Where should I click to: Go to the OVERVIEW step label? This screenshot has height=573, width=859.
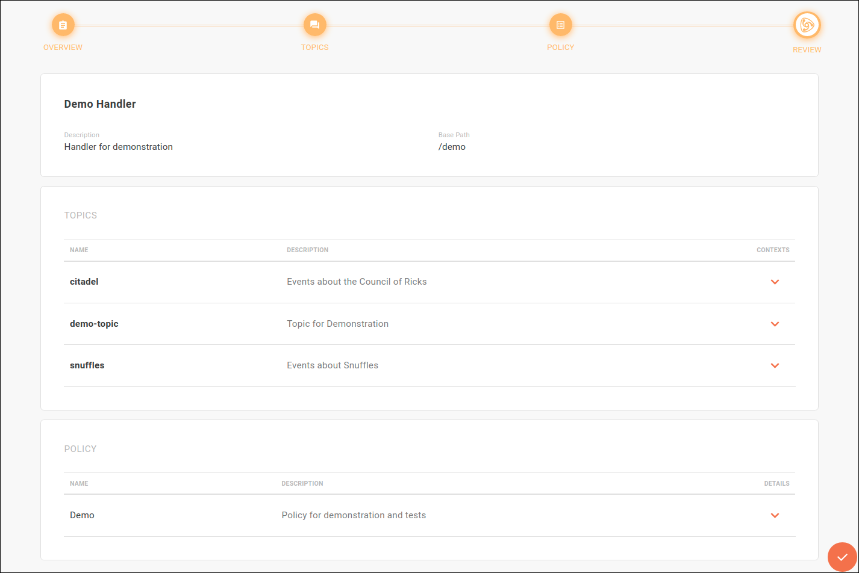pyautogui.click(x=63, y=48)
